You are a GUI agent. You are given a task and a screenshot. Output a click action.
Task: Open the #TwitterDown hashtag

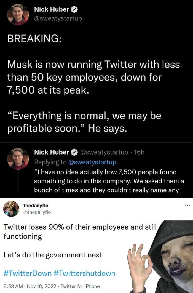(27, 273)
